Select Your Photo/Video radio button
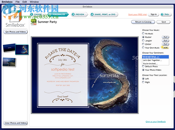The height and width of the screenshot is (130, 175). pyautogui.click(x=143, y=70)
